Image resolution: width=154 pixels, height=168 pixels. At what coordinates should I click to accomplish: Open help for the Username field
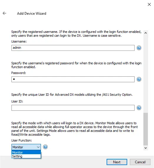139,48
